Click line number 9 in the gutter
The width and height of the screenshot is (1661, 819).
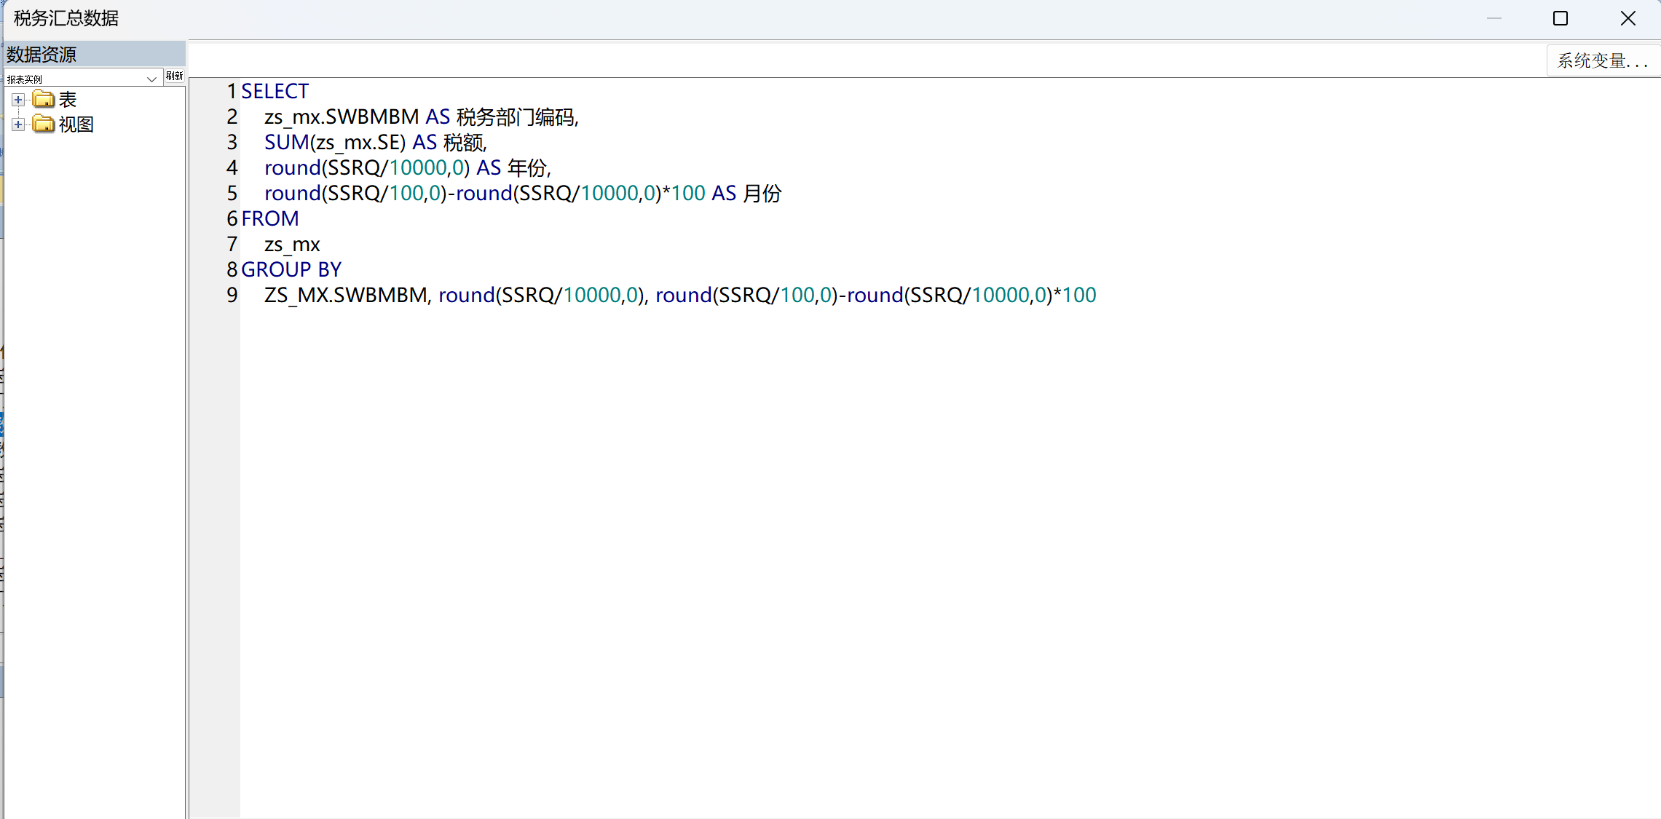pos(232,295)
